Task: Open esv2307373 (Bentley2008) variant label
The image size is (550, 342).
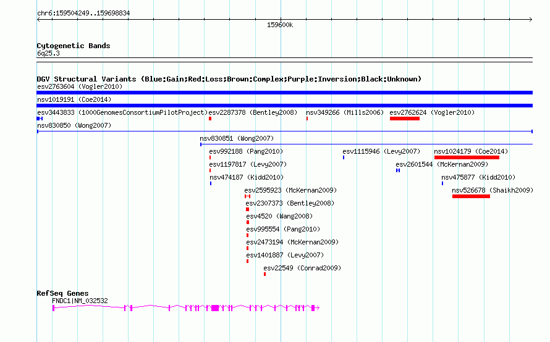Action: coord(290,203)
